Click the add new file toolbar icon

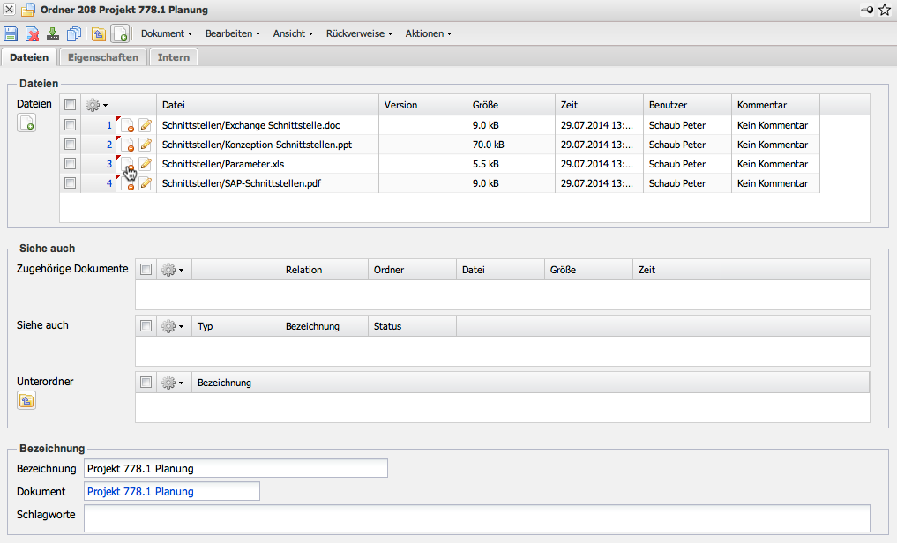tap(121, 33)
